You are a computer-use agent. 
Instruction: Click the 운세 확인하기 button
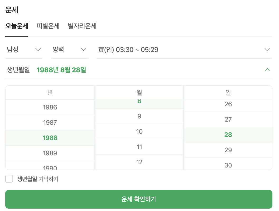[x=139, y=199]
